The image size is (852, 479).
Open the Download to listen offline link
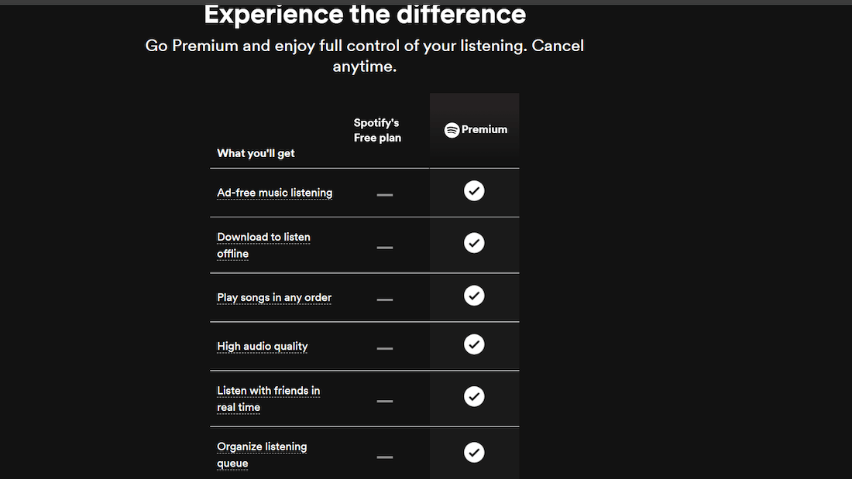263,245
